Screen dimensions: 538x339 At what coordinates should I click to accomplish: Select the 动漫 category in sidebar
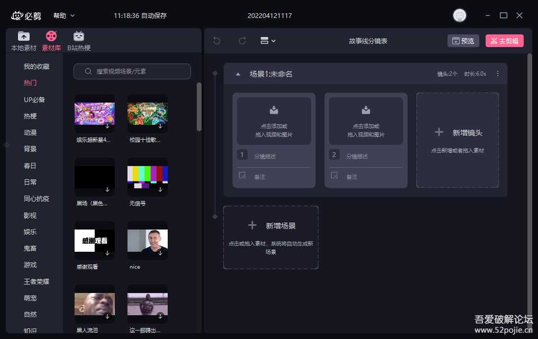click(x=30, y=132)
